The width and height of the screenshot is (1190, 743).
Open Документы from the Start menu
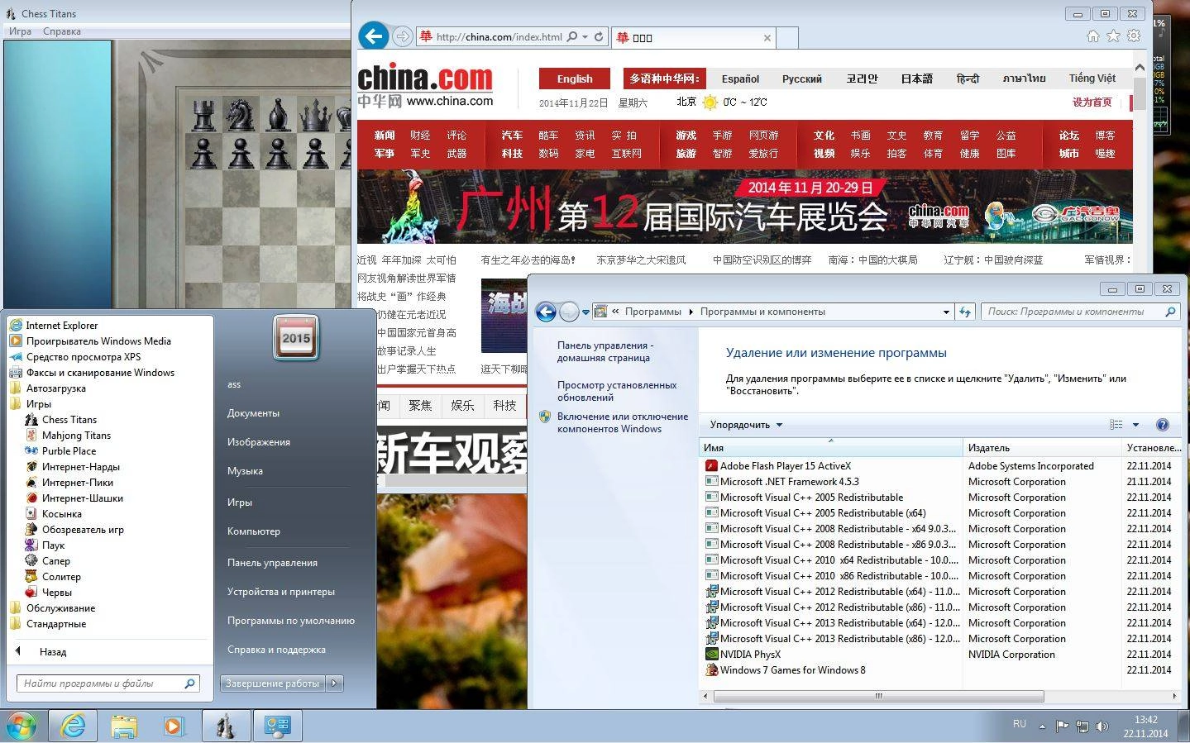[253, 413]
